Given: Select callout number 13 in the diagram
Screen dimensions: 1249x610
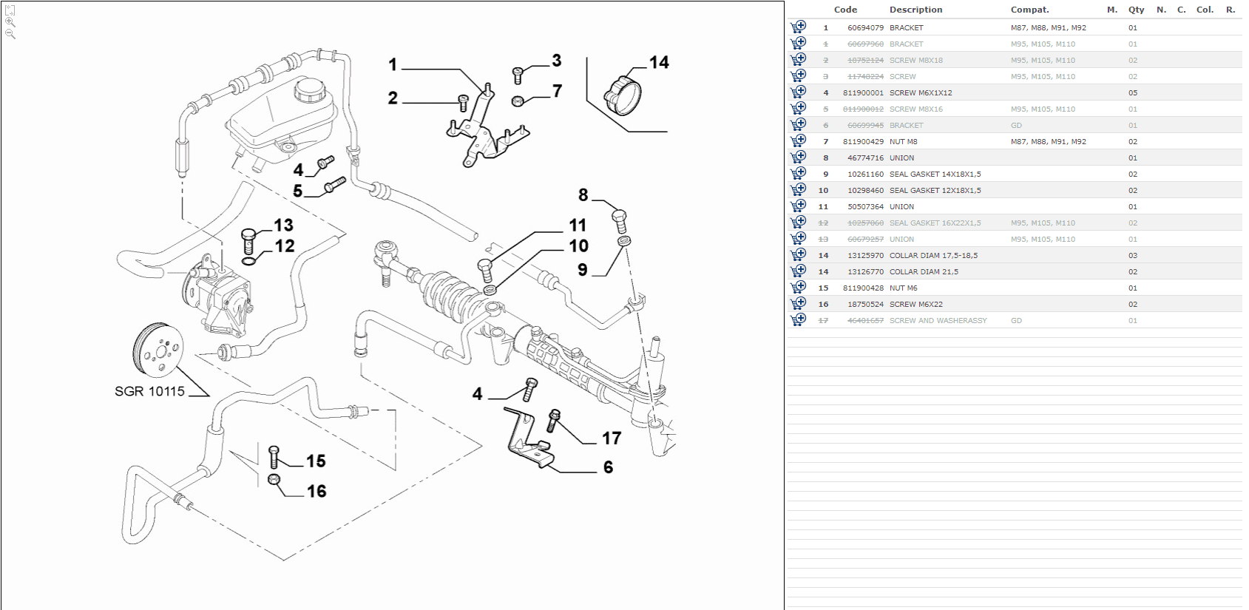Looking at the screenshot, I should point(283,225).
